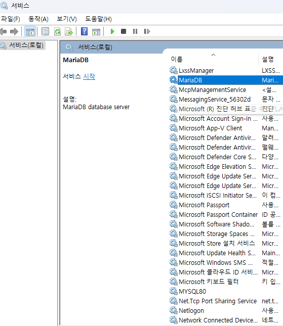Select Microsoft Update Health S... row
283x326 pixels.
(x=226, y=253)
